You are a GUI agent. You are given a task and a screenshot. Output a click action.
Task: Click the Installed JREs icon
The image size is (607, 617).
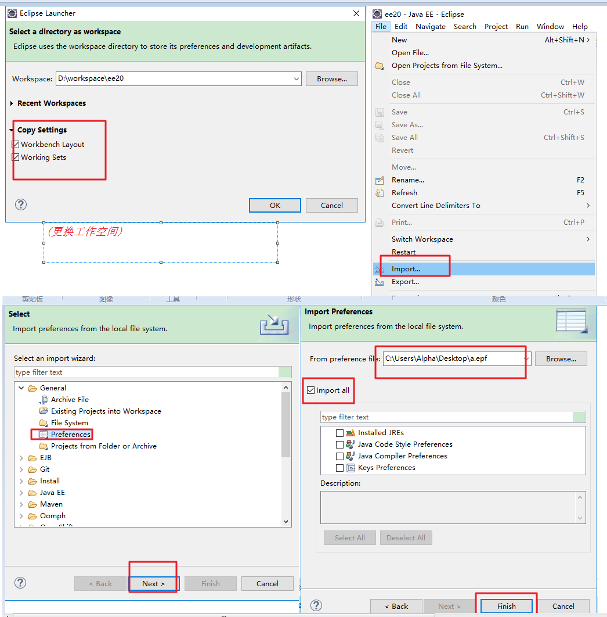[x=351, y=433]
